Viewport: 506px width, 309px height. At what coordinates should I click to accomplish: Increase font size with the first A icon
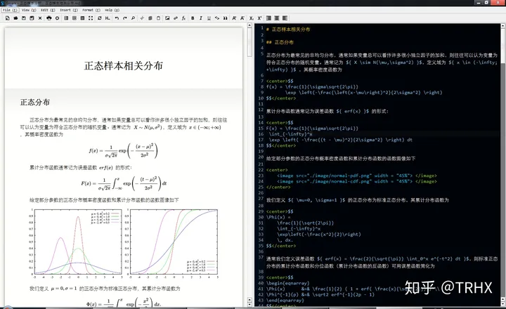point(234,18)
